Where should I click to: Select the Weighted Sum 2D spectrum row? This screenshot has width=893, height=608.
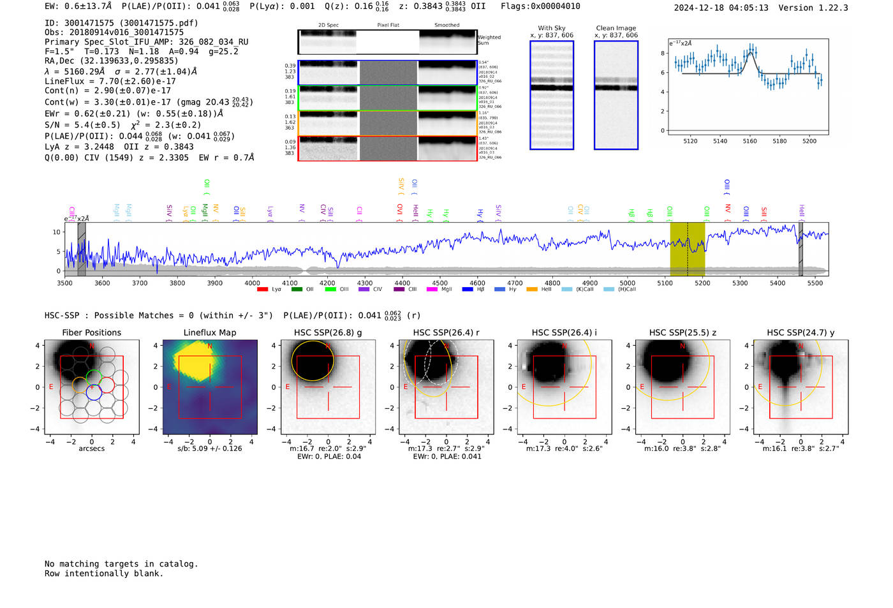388,42
